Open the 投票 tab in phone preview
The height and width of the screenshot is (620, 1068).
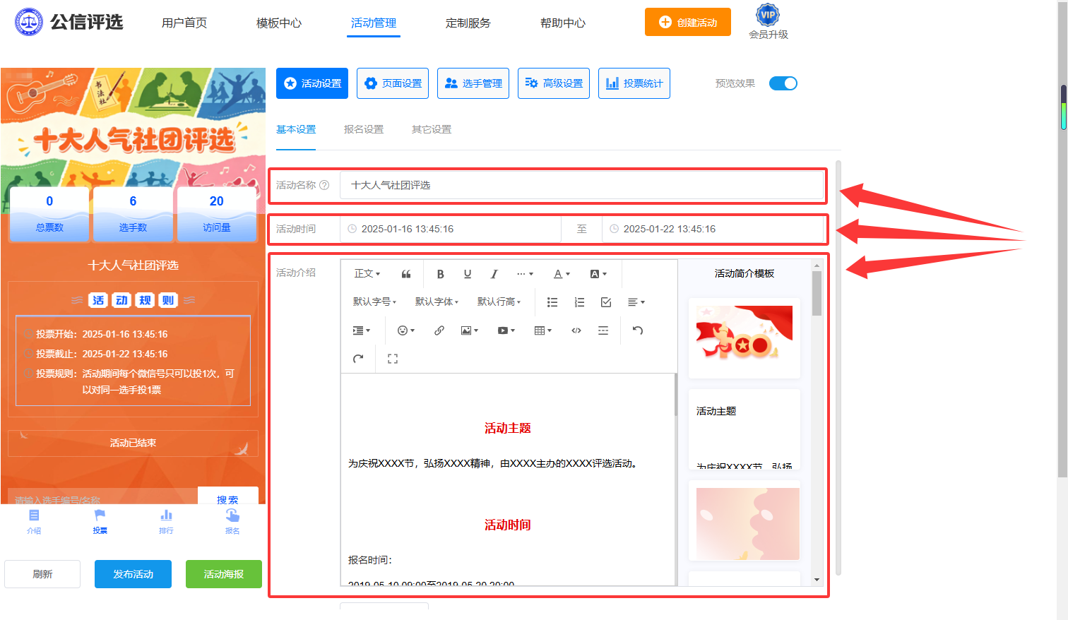coord(100,521)
